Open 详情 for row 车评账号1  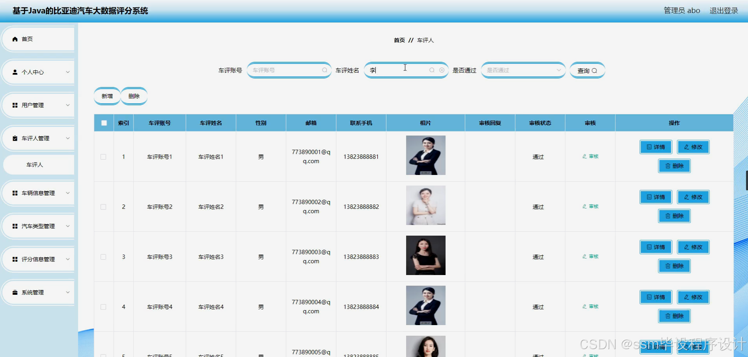click(656, 147)
